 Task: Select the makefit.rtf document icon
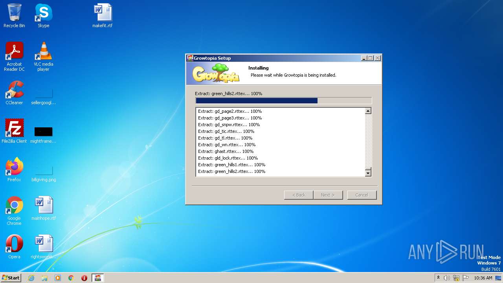coord(103,16)
